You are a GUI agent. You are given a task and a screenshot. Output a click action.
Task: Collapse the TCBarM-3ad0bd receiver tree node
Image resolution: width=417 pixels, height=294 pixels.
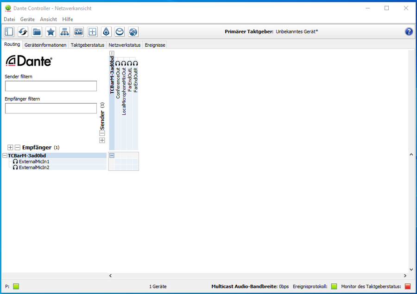tap(5, 156)
